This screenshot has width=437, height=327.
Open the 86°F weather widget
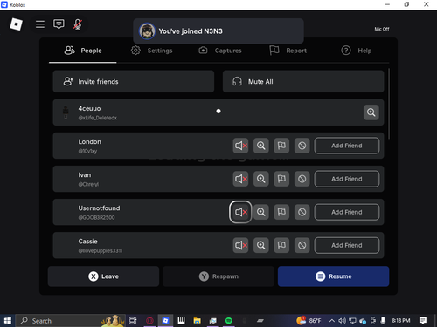pyautogui.click(x=309, y=321)
